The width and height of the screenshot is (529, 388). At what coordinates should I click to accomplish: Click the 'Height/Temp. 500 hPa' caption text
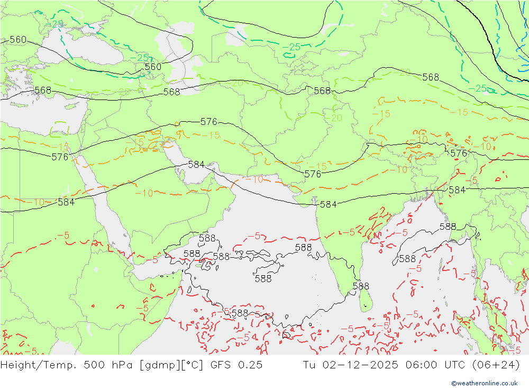67,365
